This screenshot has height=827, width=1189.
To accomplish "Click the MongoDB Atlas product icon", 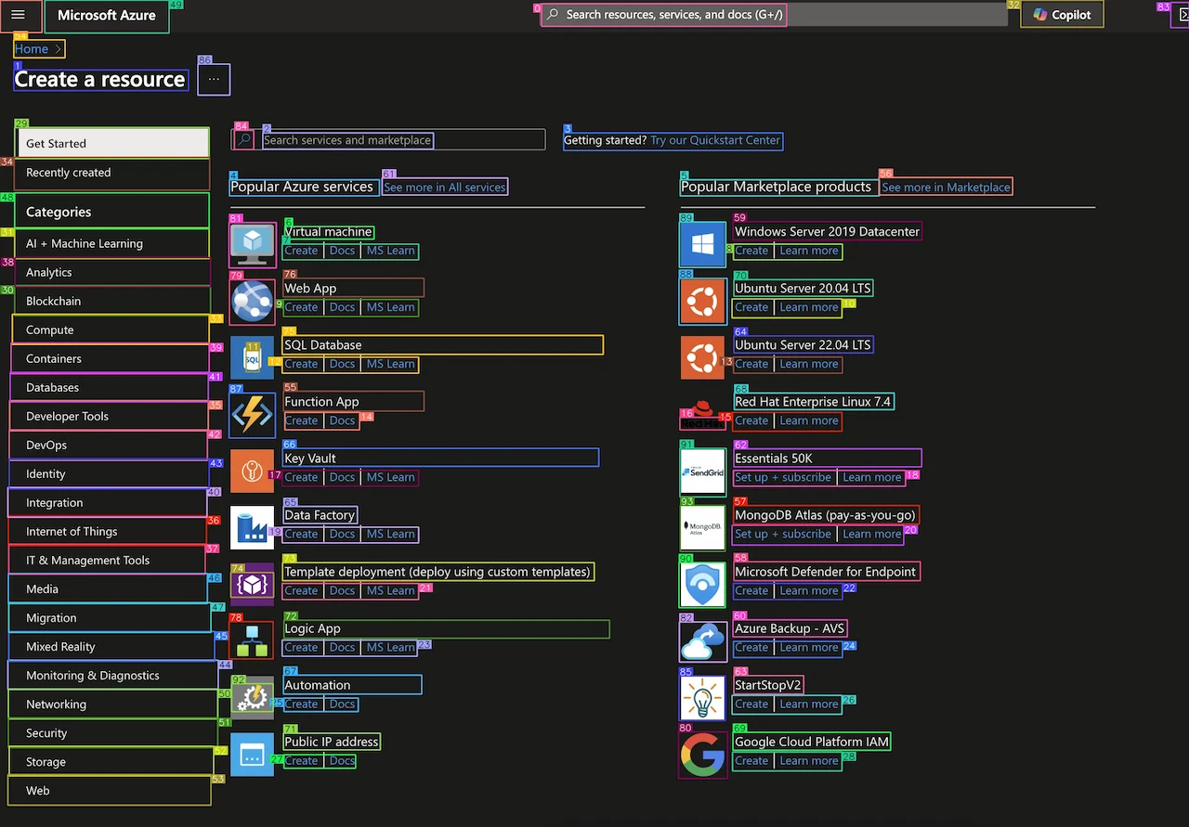I will pyautogui.click(x=702, y=526).
